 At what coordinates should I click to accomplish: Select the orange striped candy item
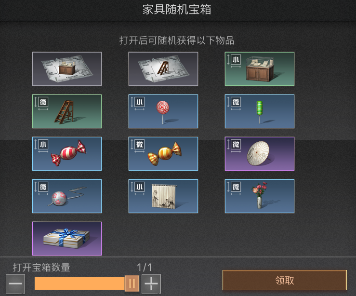click(x=163, y=154)
